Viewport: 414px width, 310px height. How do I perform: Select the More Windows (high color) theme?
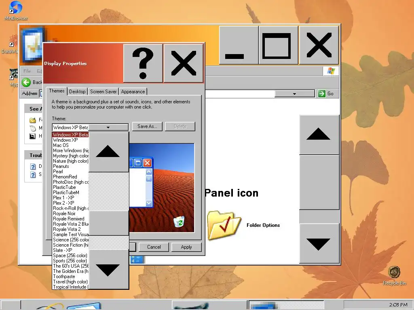coord(70,151)
